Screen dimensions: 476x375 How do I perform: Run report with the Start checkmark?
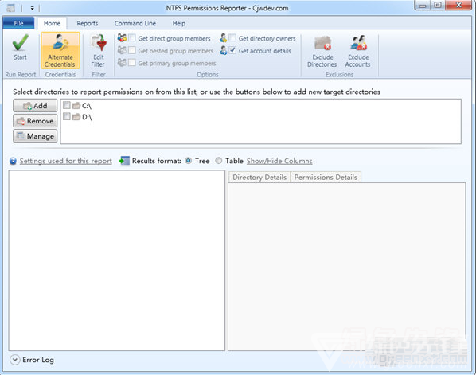pyautogui.click(x=20, y=48)
